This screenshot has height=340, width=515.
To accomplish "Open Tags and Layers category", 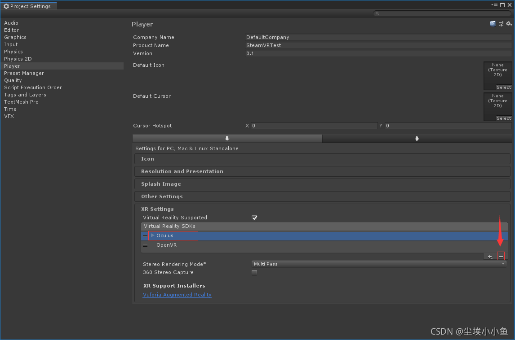I will click(25, 95).
